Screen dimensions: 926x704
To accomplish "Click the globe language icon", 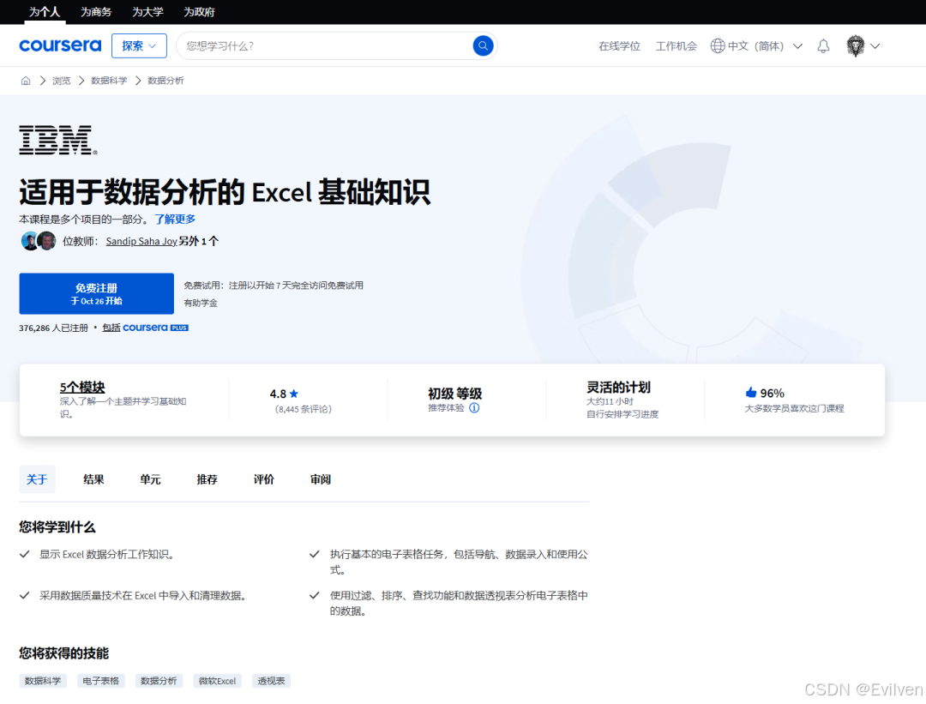I will [x=717, y=45].
